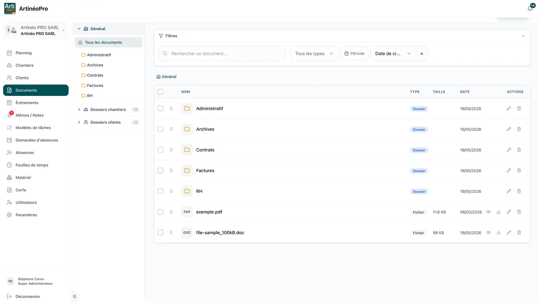Click drag handle of Administratif row
The height and width of the screenshot is (303, 539).
171,109
